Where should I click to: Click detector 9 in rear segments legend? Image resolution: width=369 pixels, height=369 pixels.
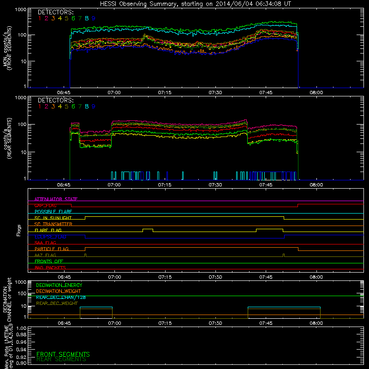point(94,107)
